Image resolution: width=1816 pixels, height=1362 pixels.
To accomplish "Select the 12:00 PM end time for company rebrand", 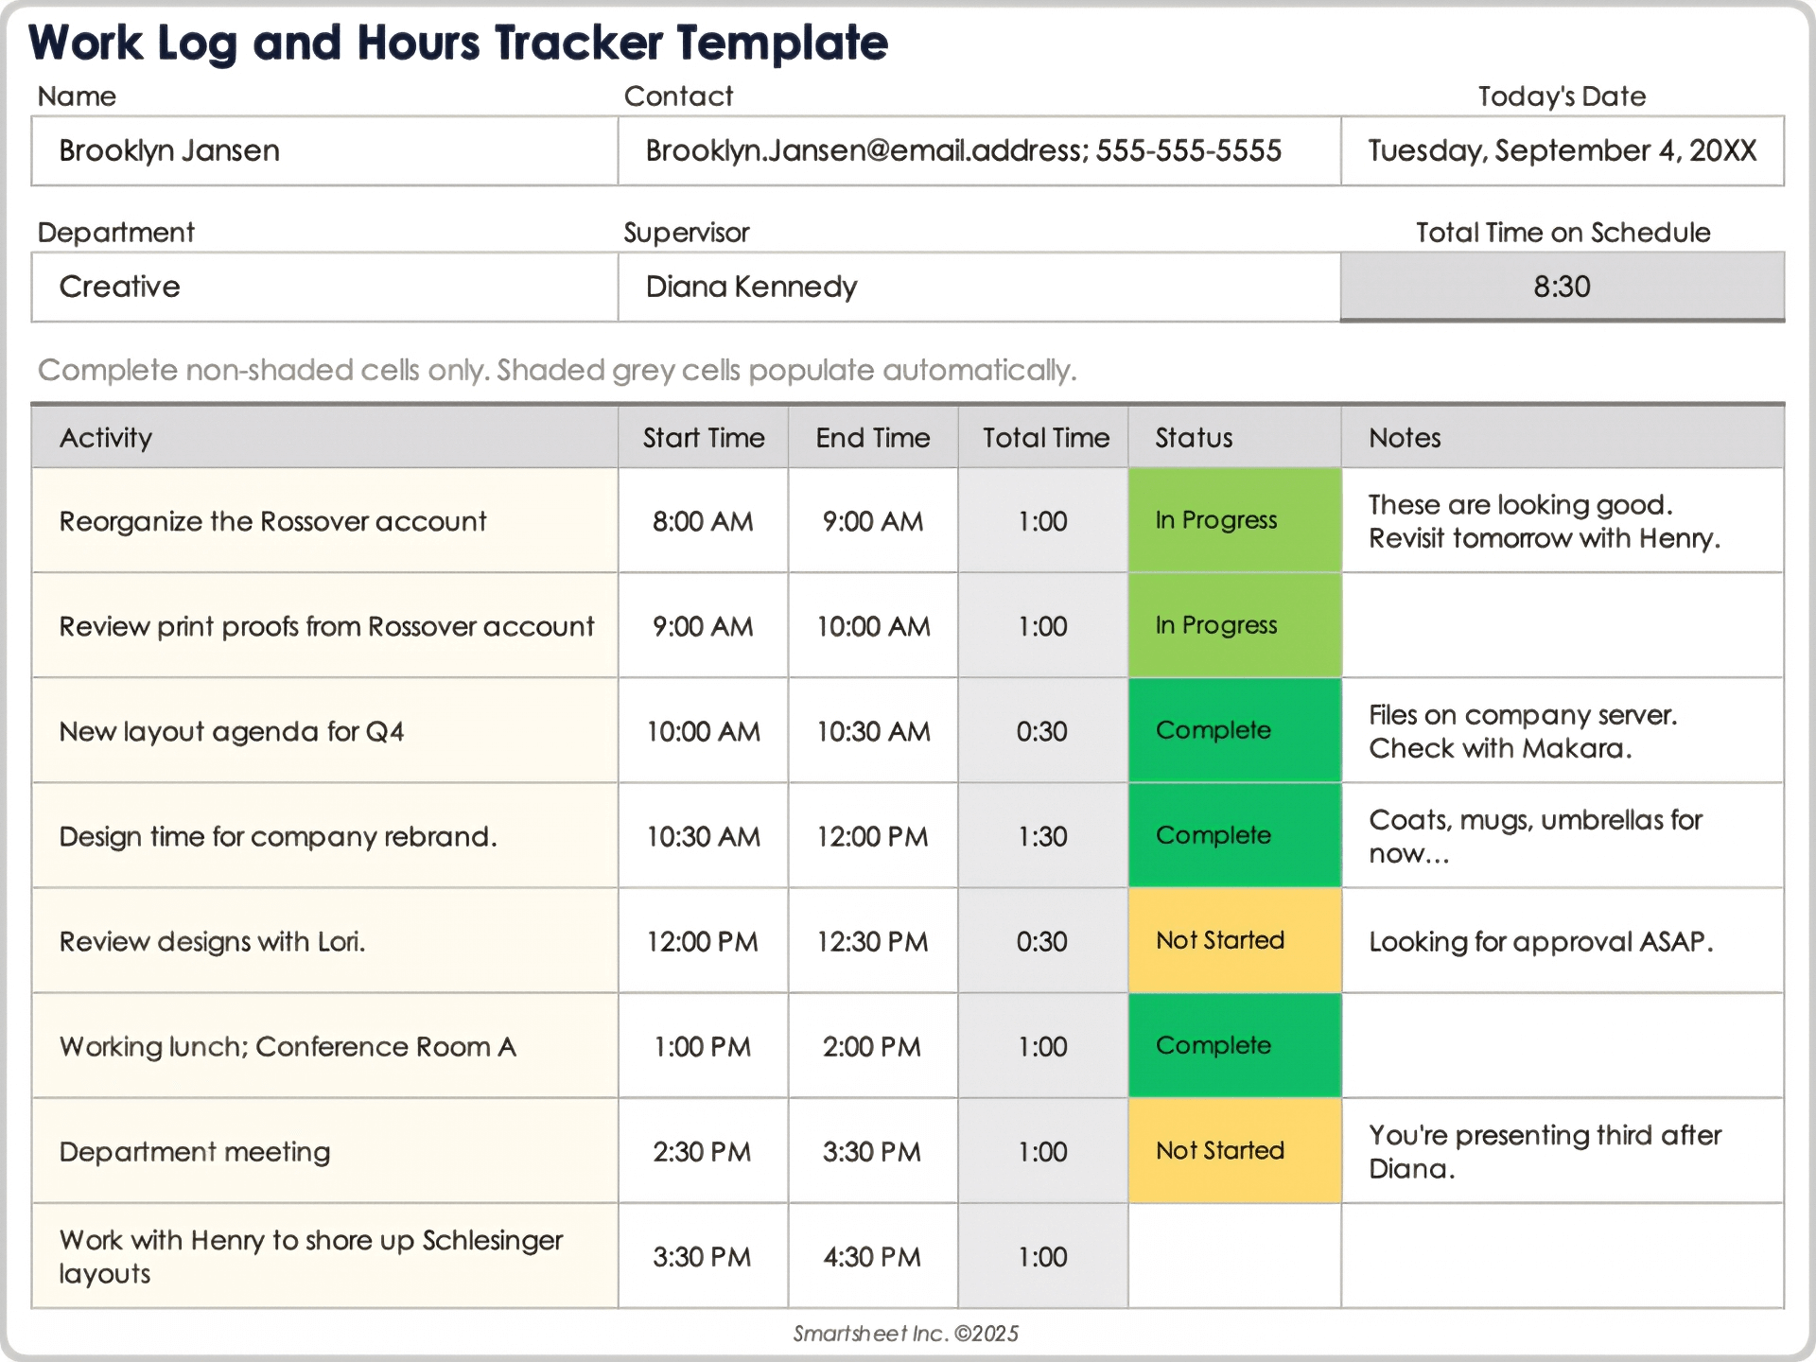I will click(x=872, y=836).
